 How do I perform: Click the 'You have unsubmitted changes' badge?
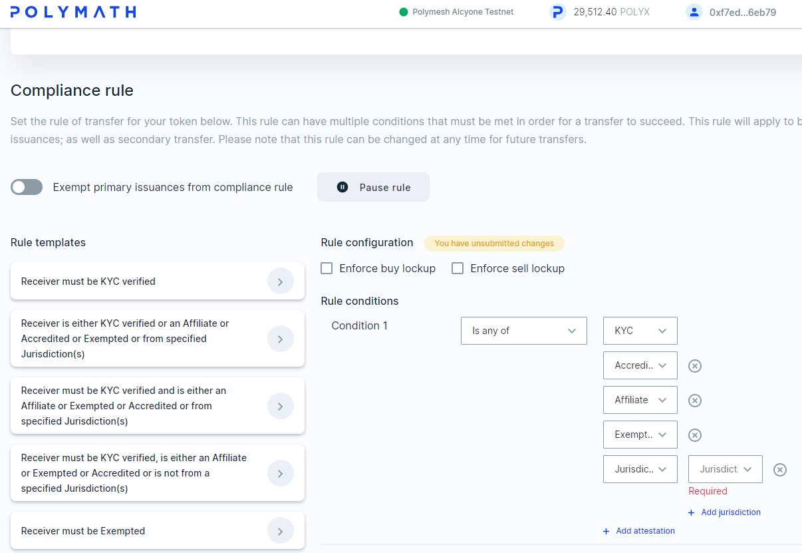[494, 244]
